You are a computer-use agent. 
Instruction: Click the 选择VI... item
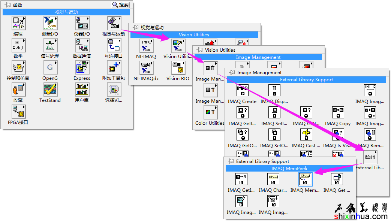(114, 90)
